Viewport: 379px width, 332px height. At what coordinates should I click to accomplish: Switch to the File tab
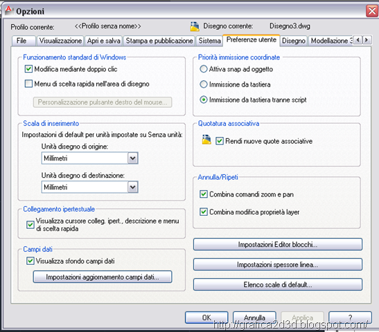24,41
